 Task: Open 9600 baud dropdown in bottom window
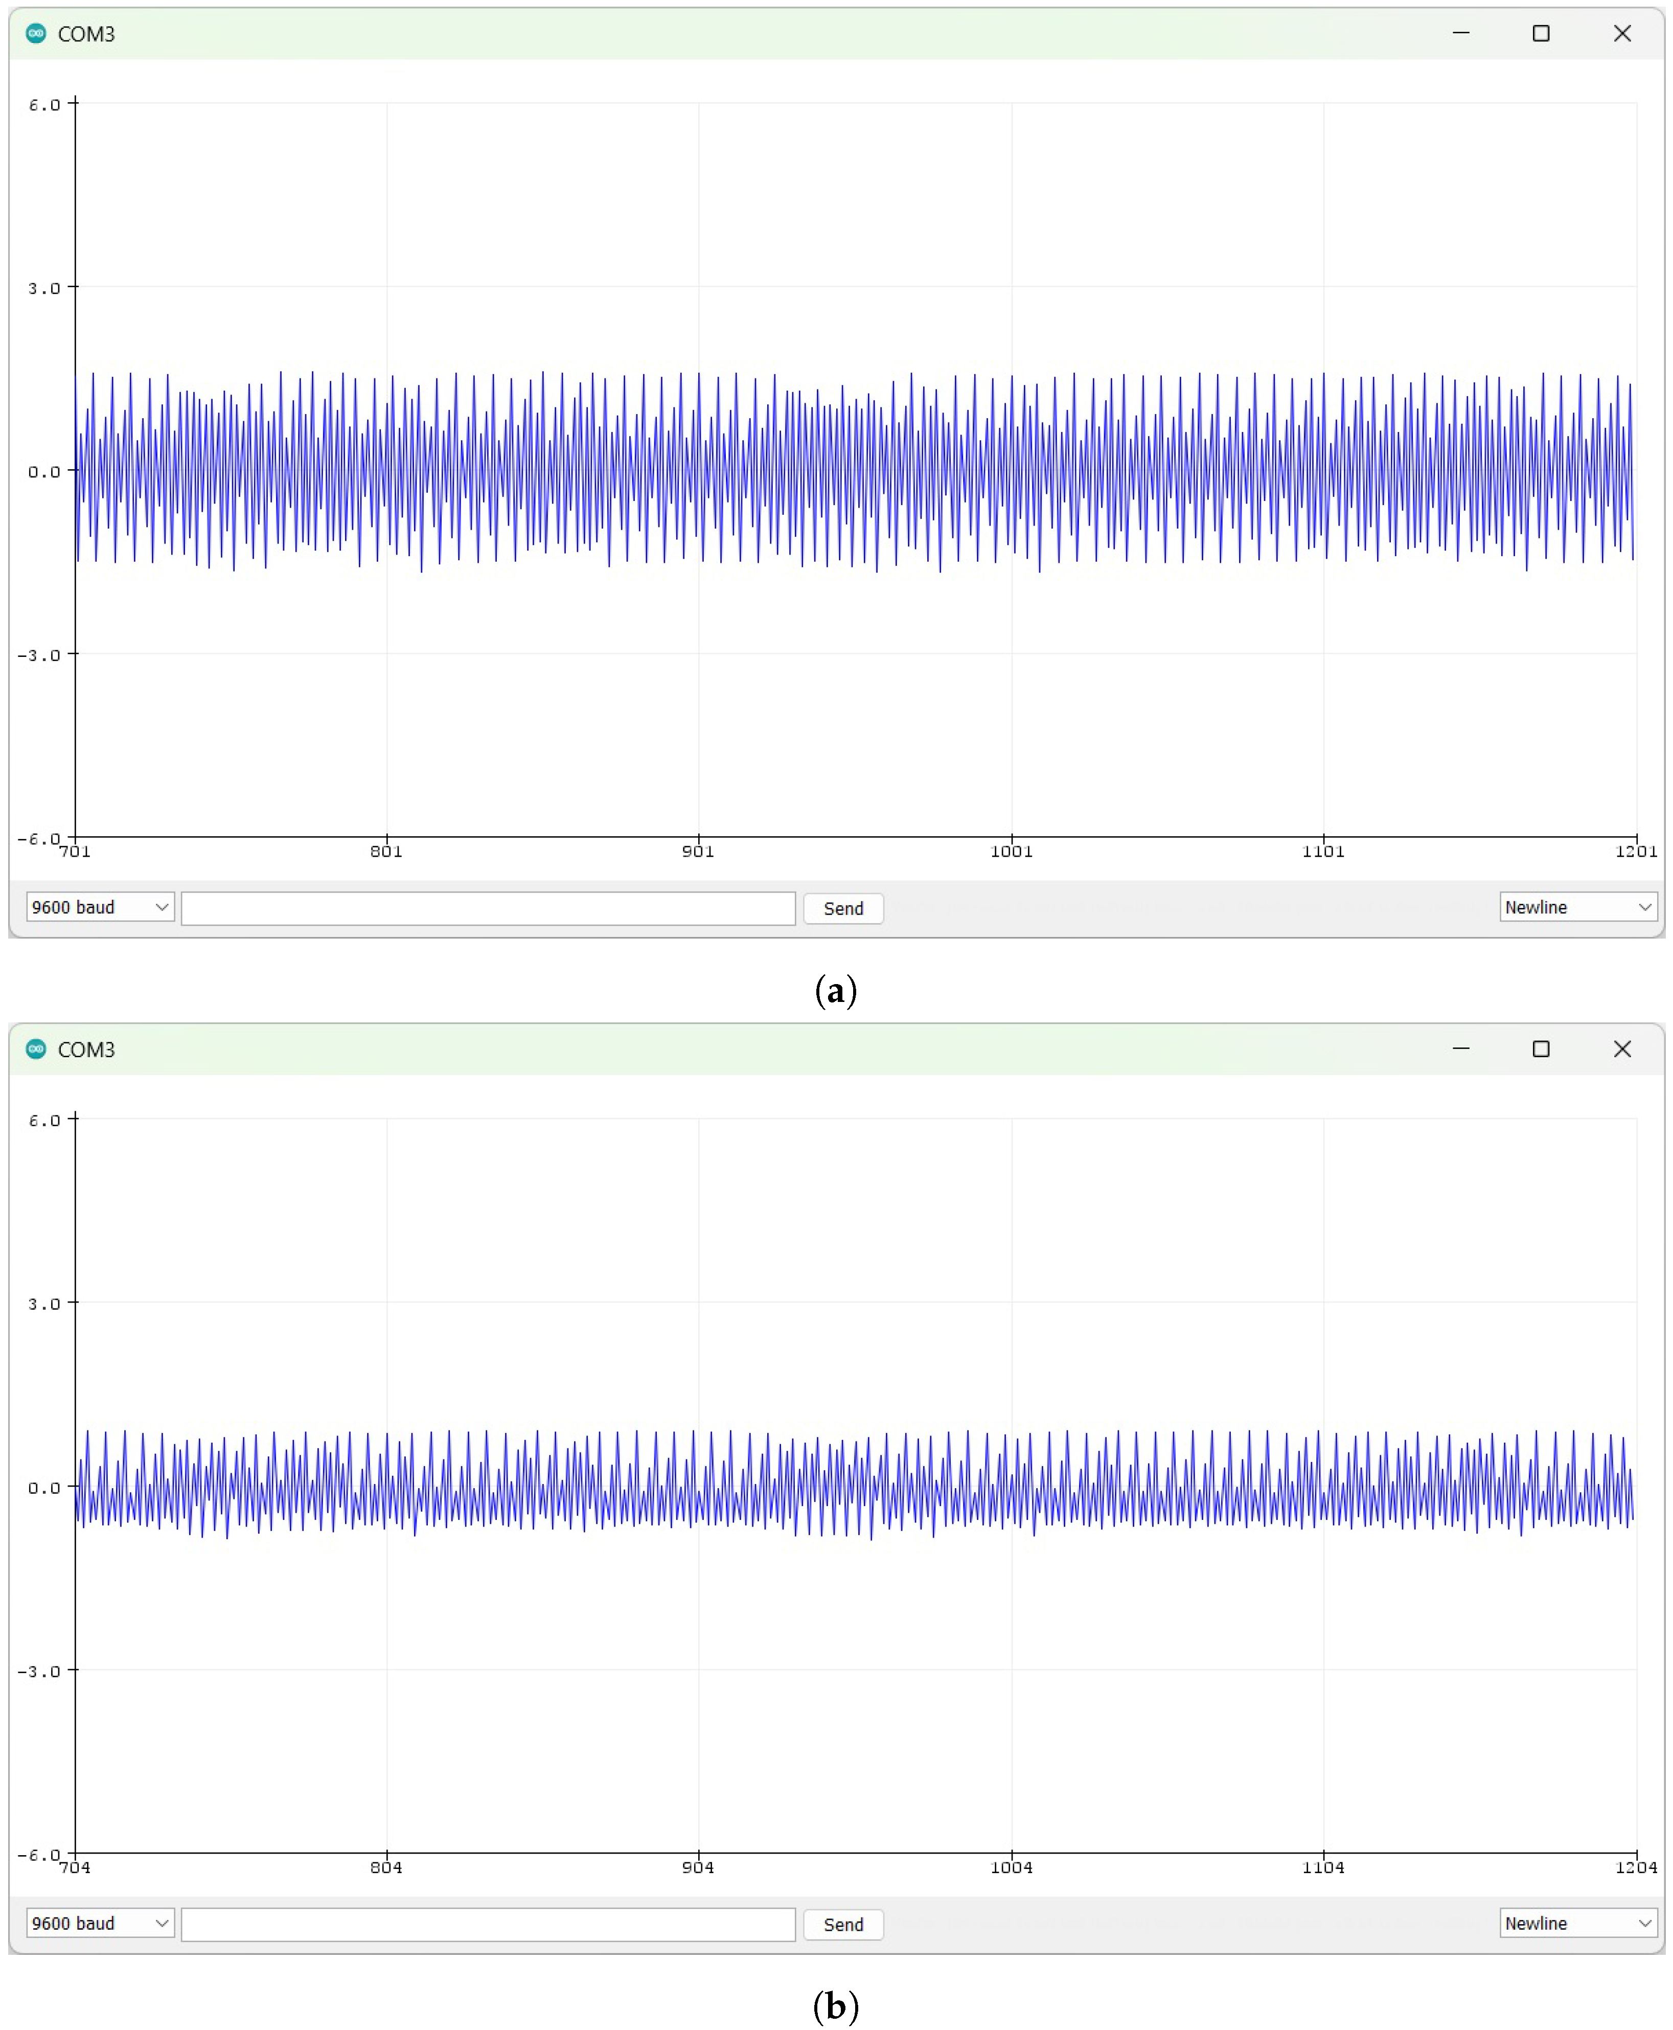point(99,1923)
